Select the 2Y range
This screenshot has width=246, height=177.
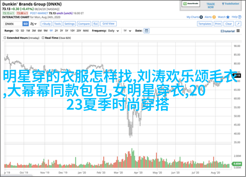click(x=56, y=31)
